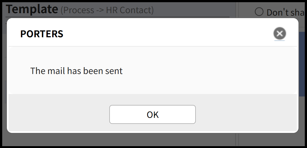Click the PORTERS dialog title

point(42,34)
